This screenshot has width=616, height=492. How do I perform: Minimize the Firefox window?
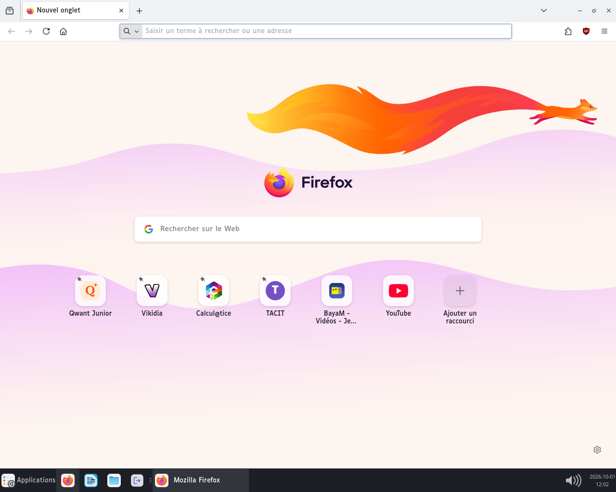click(580, 11)
